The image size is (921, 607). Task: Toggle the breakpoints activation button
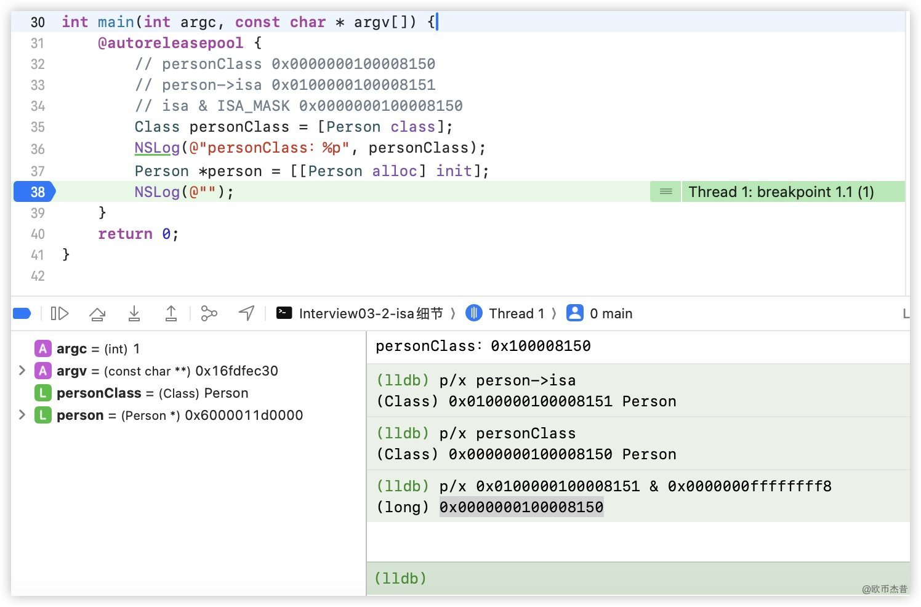pos(22,314)
